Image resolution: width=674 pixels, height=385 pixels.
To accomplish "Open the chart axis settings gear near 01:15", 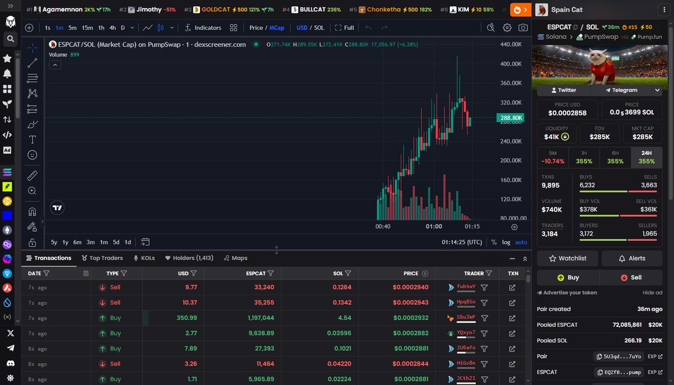I will (514, 227).
